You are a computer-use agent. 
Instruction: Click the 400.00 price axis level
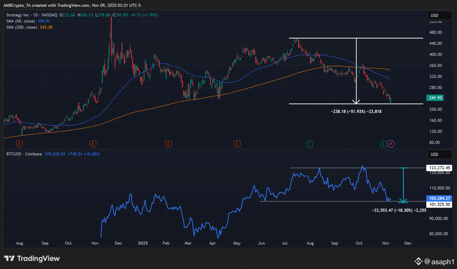pyautogui.click(x=436, y=55)
